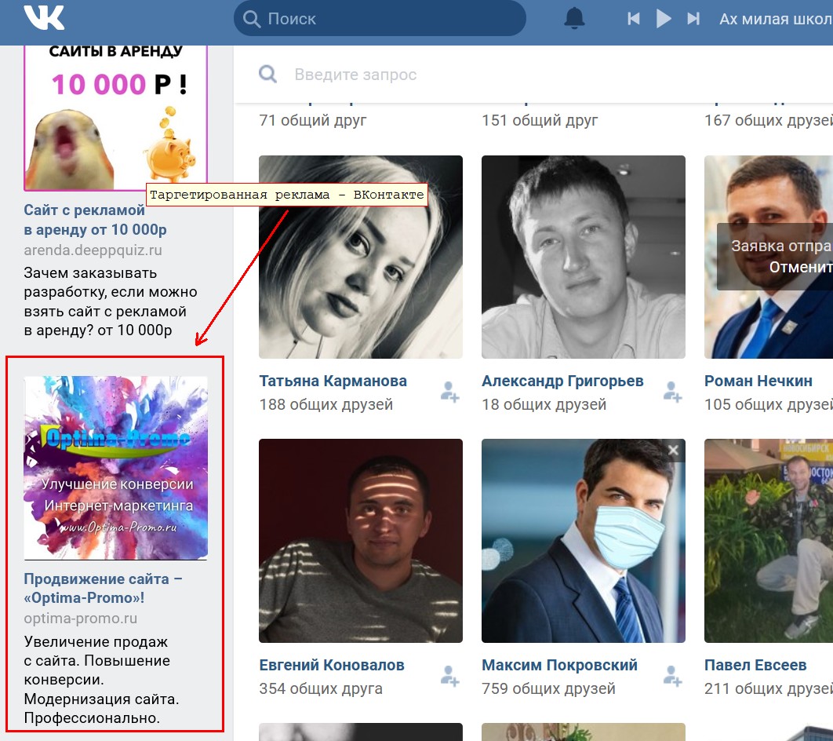The image size is (833, 741).
Task: Click Павел Евсеев profile photo
Action: coord(769,541)
